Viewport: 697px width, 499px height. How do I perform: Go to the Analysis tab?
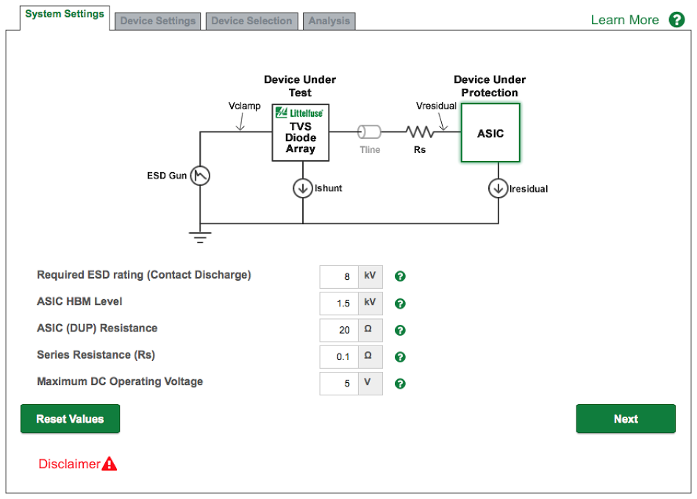tap(329, 21)
